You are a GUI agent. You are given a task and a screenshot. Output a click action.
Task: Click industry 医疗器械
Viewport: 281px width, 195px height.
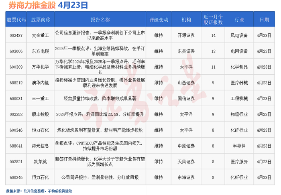click(x=239, y=83)
